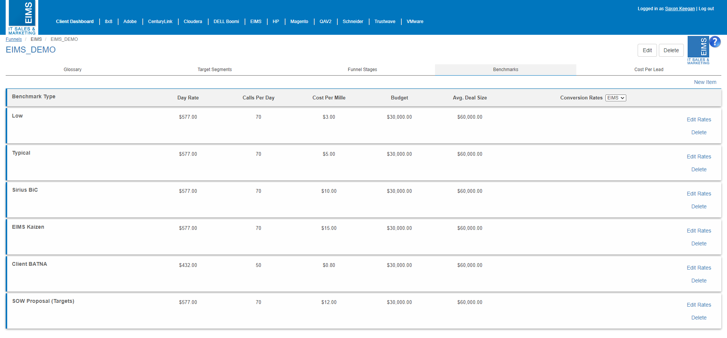Go to the Adobe client menu item
The width and height of the screenshot is (727, 338).
[130, 22]
